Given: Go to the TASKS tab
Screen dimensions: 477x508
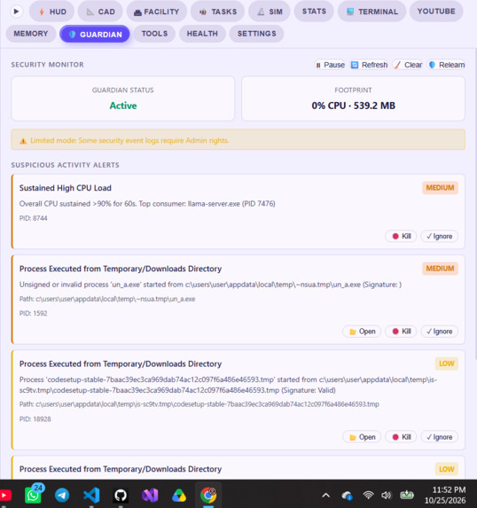Looking at the screenshot, I should coord(218,12).
